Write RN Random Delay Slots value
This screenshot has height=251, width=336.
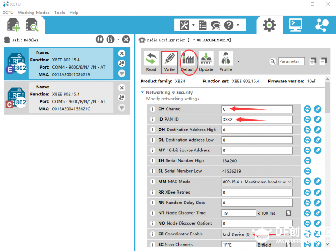click(x=318, y=203)
